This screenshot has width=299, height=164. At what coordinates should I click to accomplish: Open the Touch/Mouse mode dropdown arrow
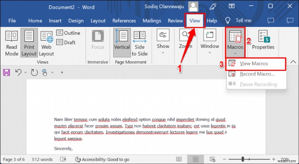pyautogui.click(x=52, y=72)
